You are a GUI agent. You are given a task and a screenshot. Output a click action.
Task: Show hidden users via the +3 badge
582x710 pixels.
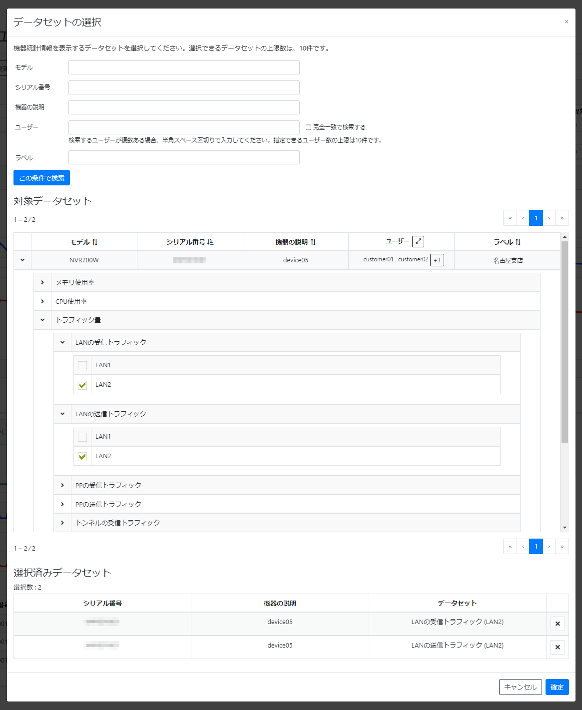coord(437,260)
